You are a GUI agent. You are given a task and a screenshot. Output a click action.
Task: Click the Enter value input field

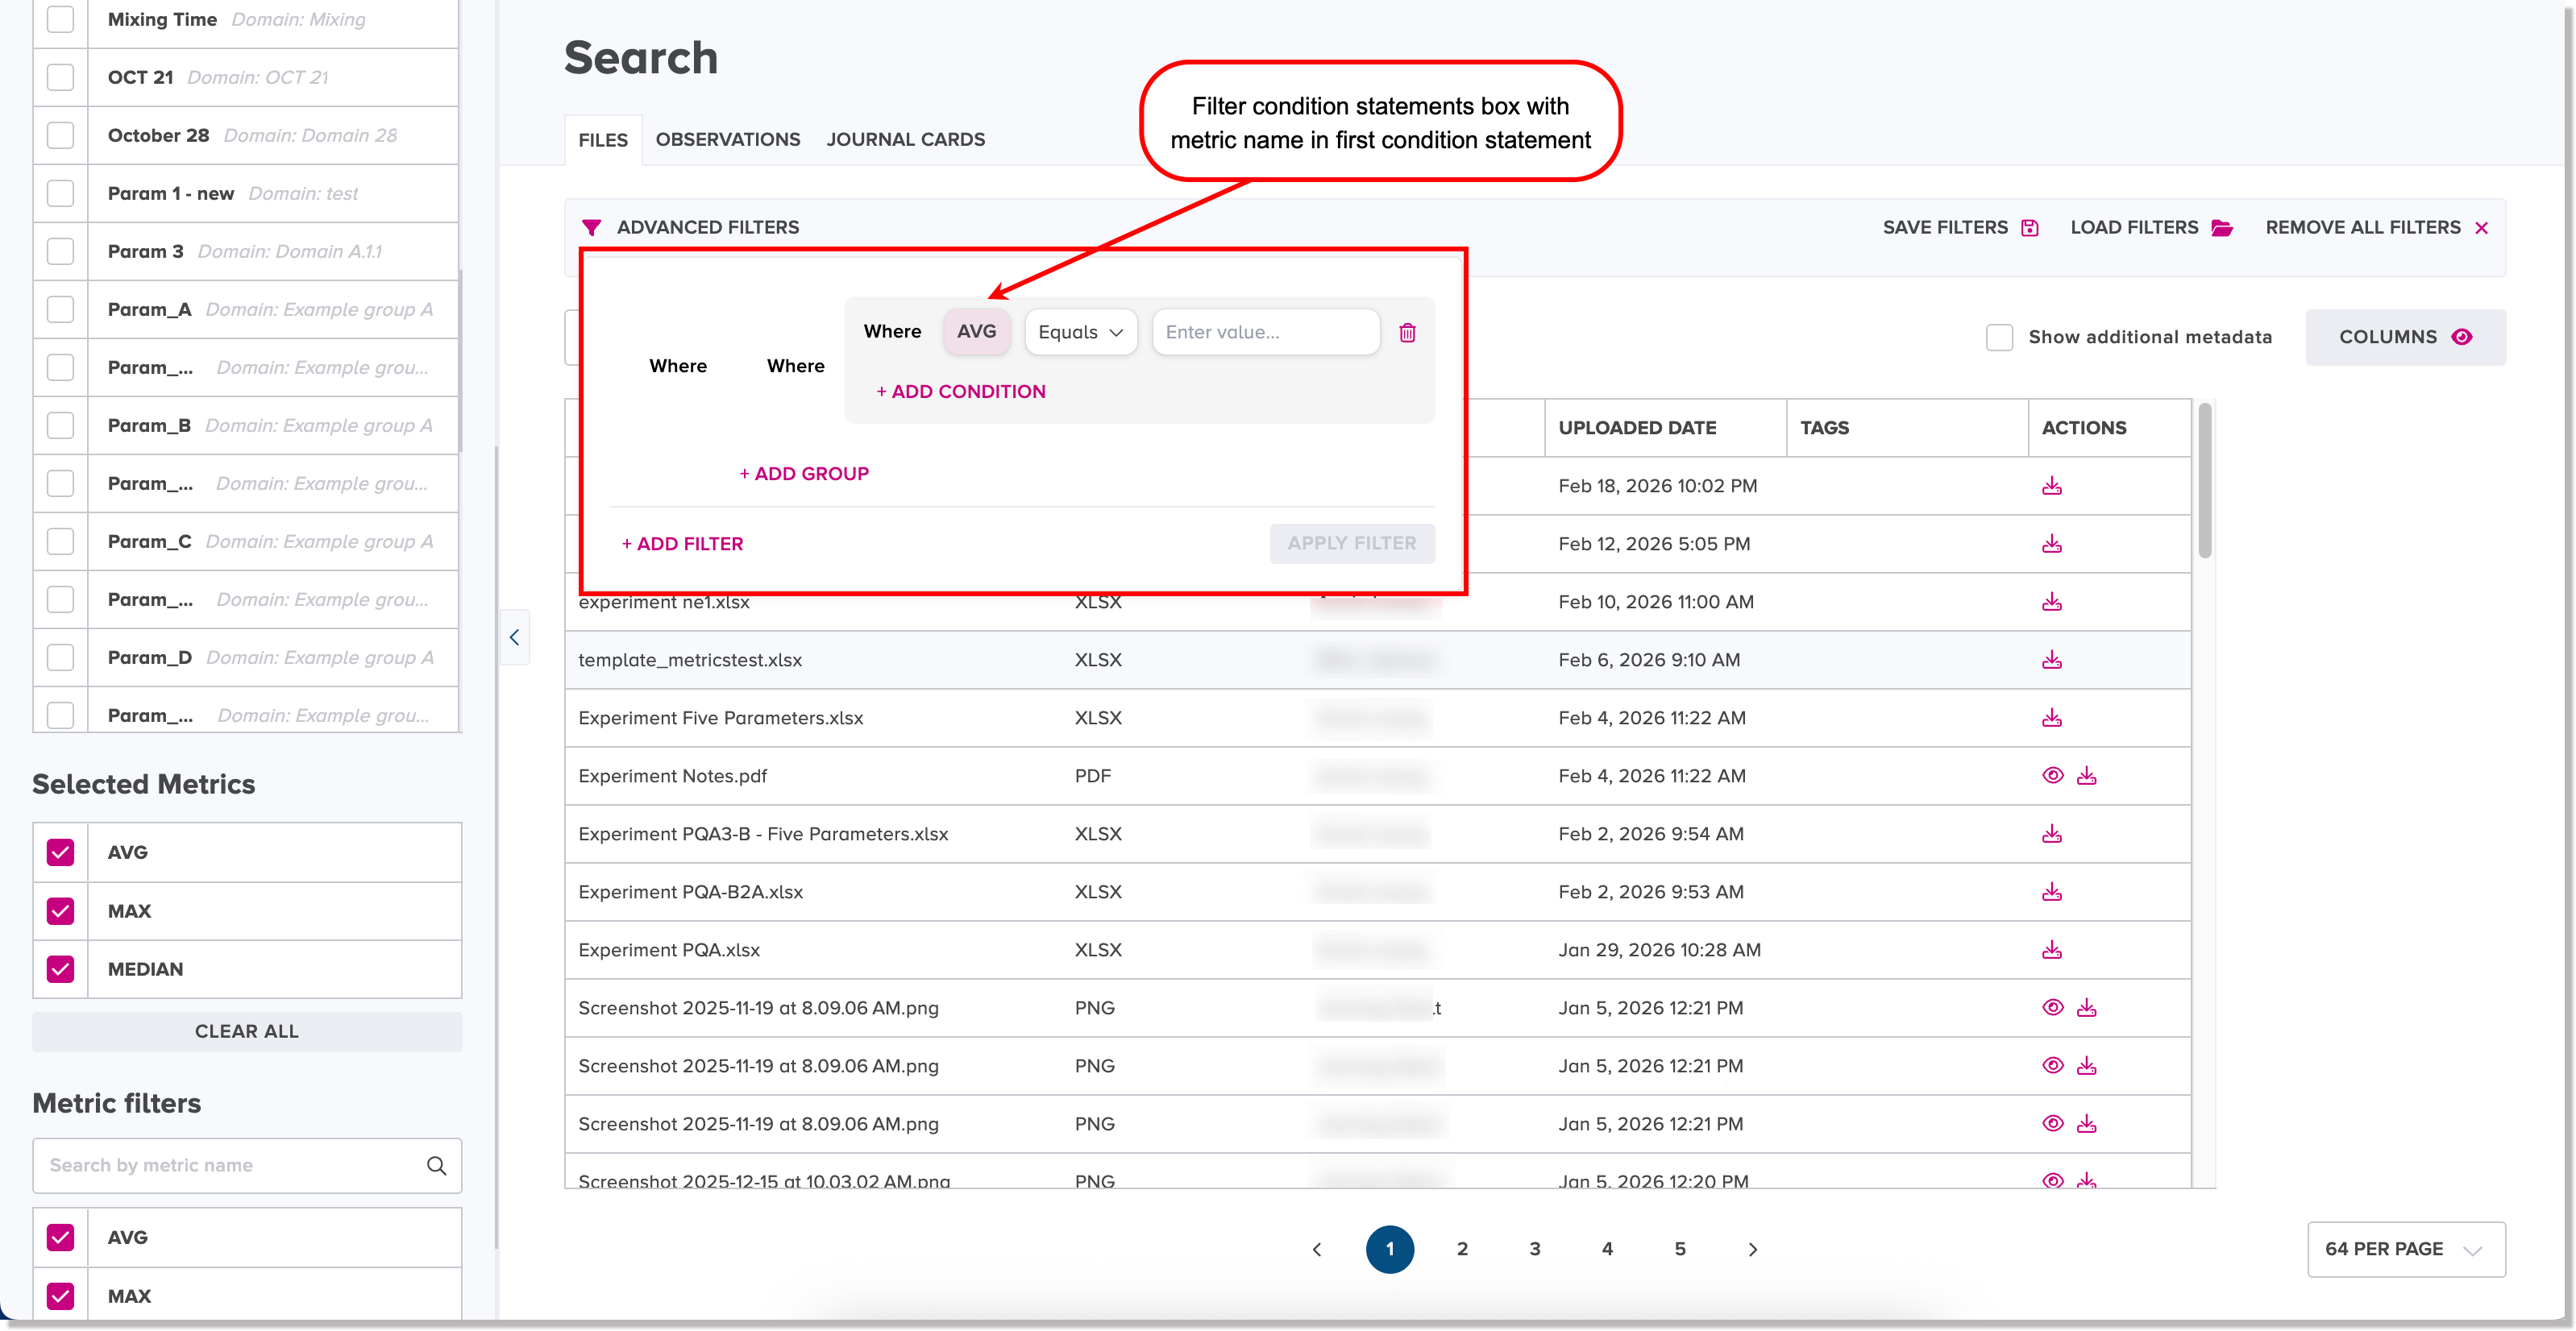point(1266,332)
